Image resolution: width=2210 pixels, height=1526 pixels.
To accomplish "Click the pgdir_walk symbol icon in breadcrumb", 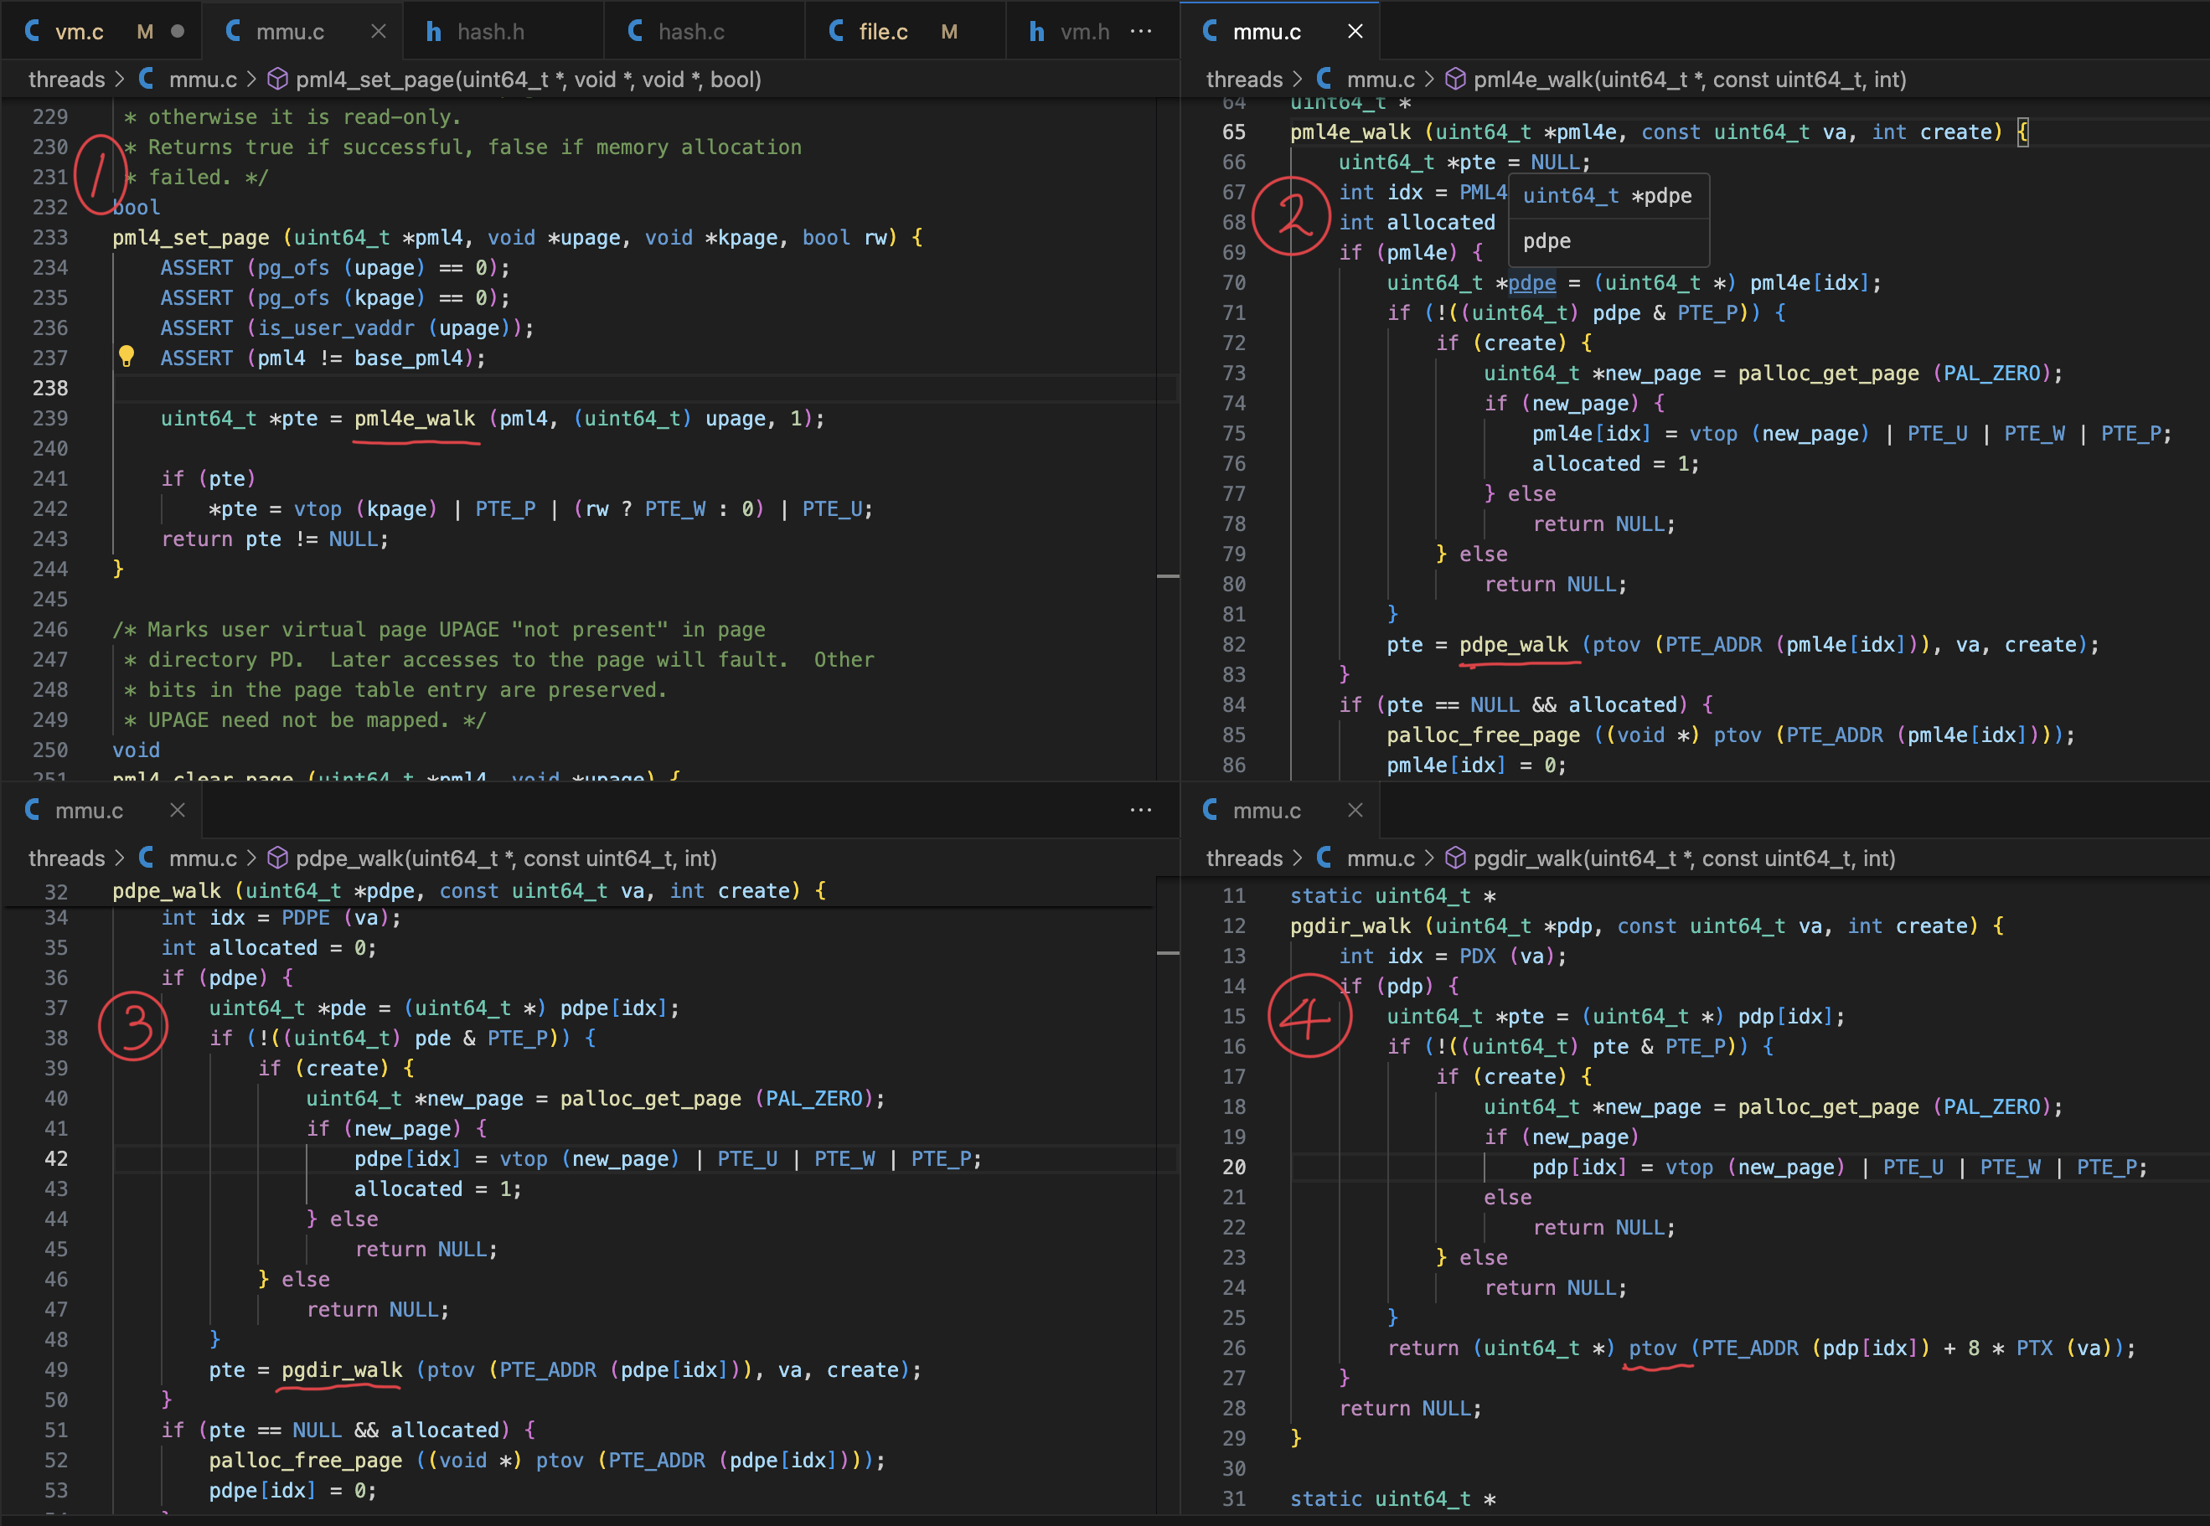I will point(1454,858).
